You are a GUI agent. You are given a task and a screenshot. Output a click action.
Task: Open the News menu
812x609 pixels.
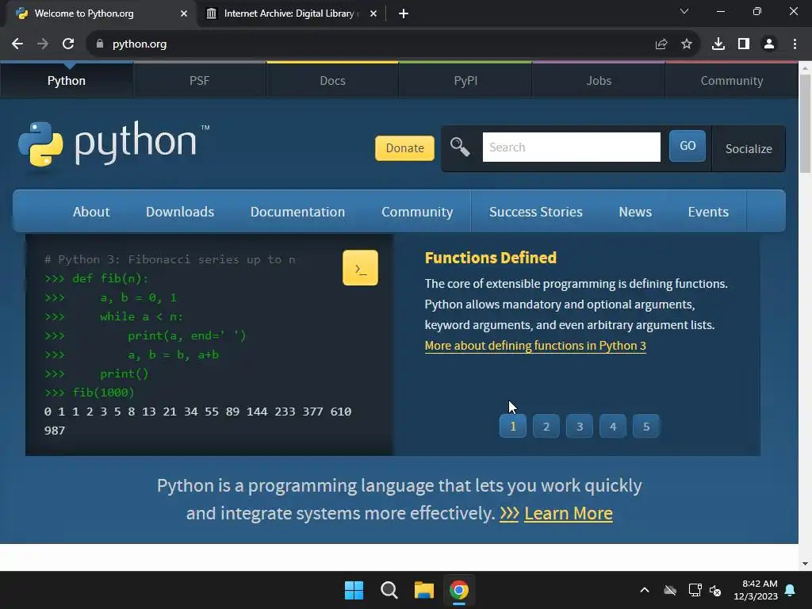click(635, 212)
